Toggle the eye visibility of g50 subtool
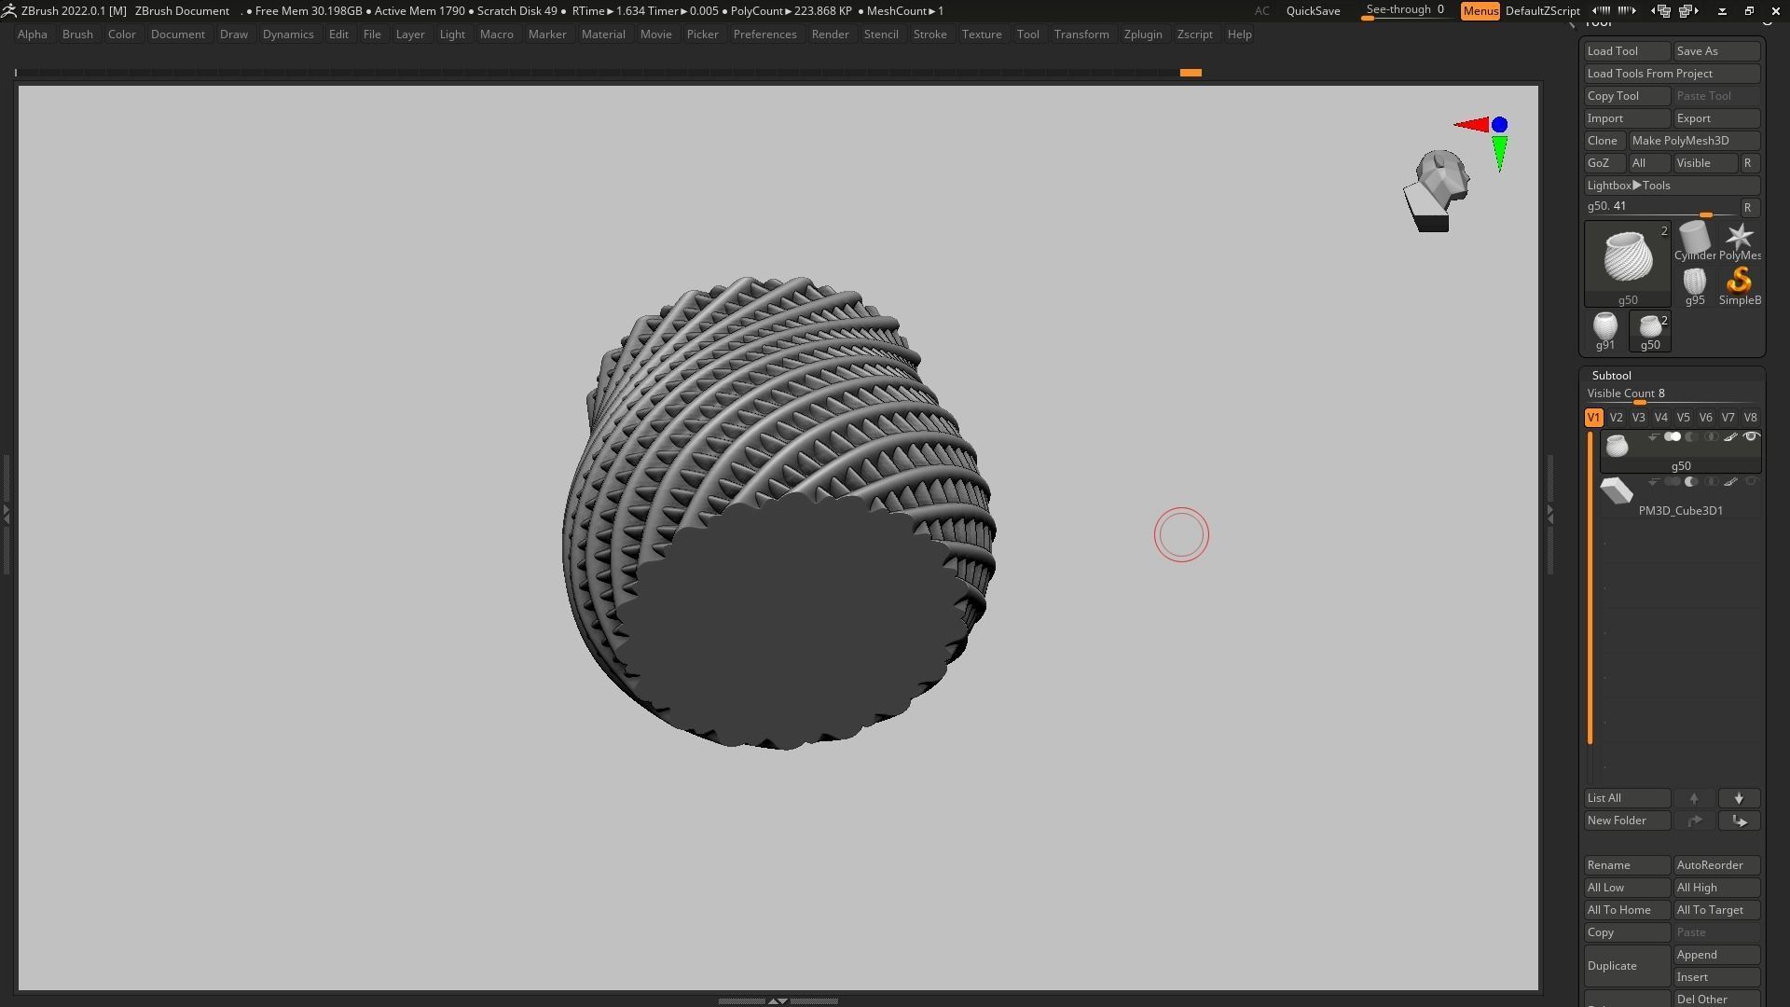Screen dimensions: 1790x1007 tap(1751, 437)
